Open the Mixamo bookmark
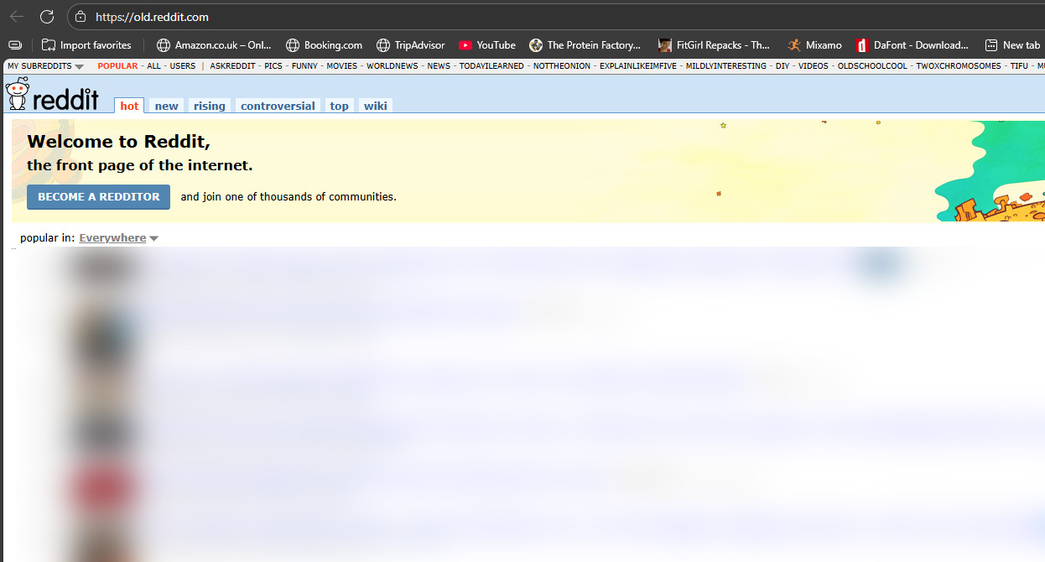This screenshot has height=562, width=1045. [x=814, y=45]
